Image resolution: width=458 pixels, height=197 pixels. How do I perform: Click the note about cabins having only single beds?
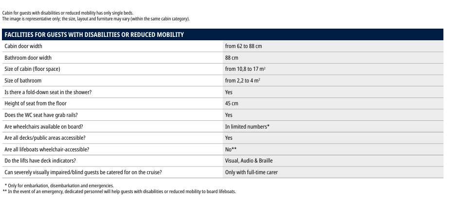(68, 13)
